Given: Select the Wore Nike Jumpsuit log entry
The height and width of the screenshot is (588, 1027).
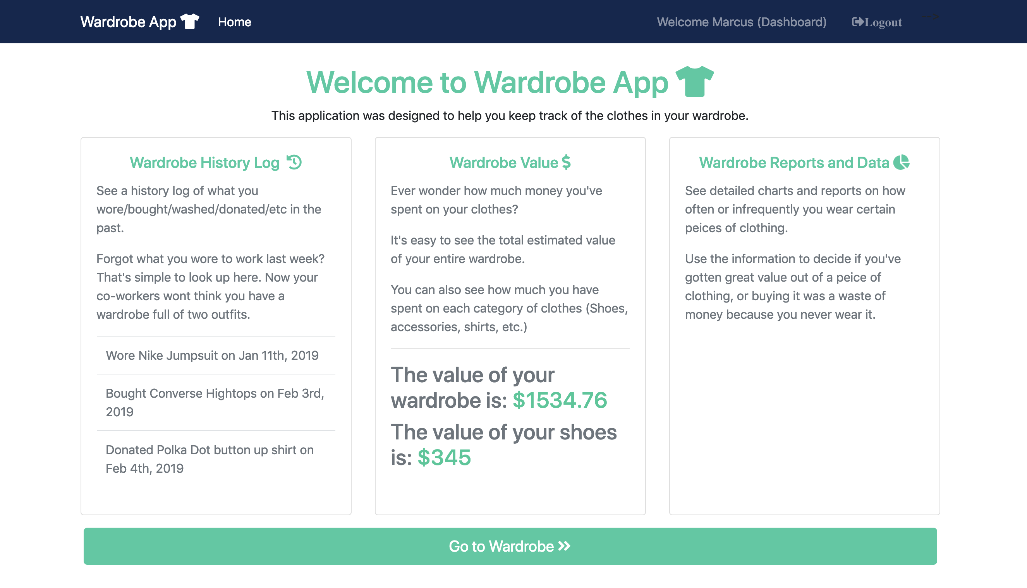Looking at the screenshot, I should click(x=212, y=356).
